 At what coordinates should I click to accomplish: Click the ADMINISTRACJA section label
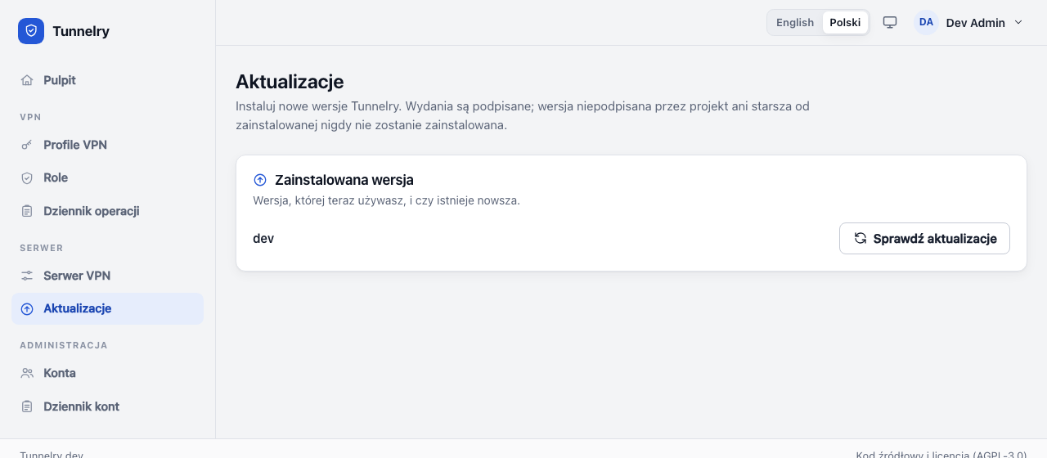pos(64,345)
